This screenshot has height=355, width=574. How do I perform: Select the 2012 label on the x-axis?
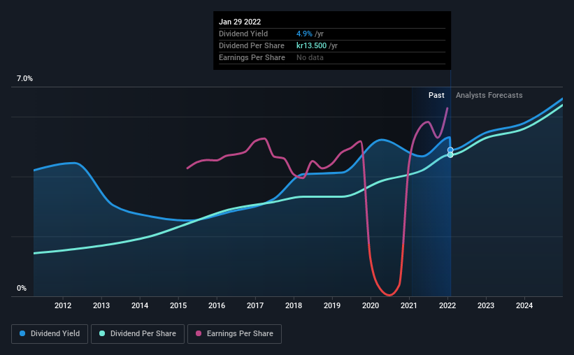pyautogui.click(x=63, y=305)
